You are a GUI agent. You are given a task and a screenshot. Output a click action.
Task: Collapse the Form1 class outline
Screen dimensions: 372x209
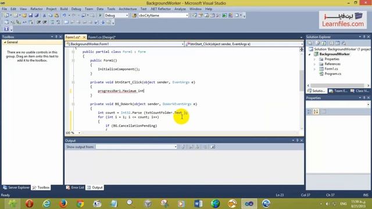click(73, 52)
